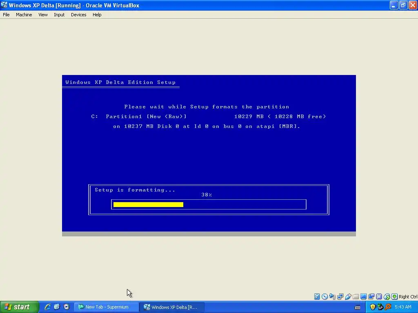Click the VirtualBox title bar icon

point(4,5)
